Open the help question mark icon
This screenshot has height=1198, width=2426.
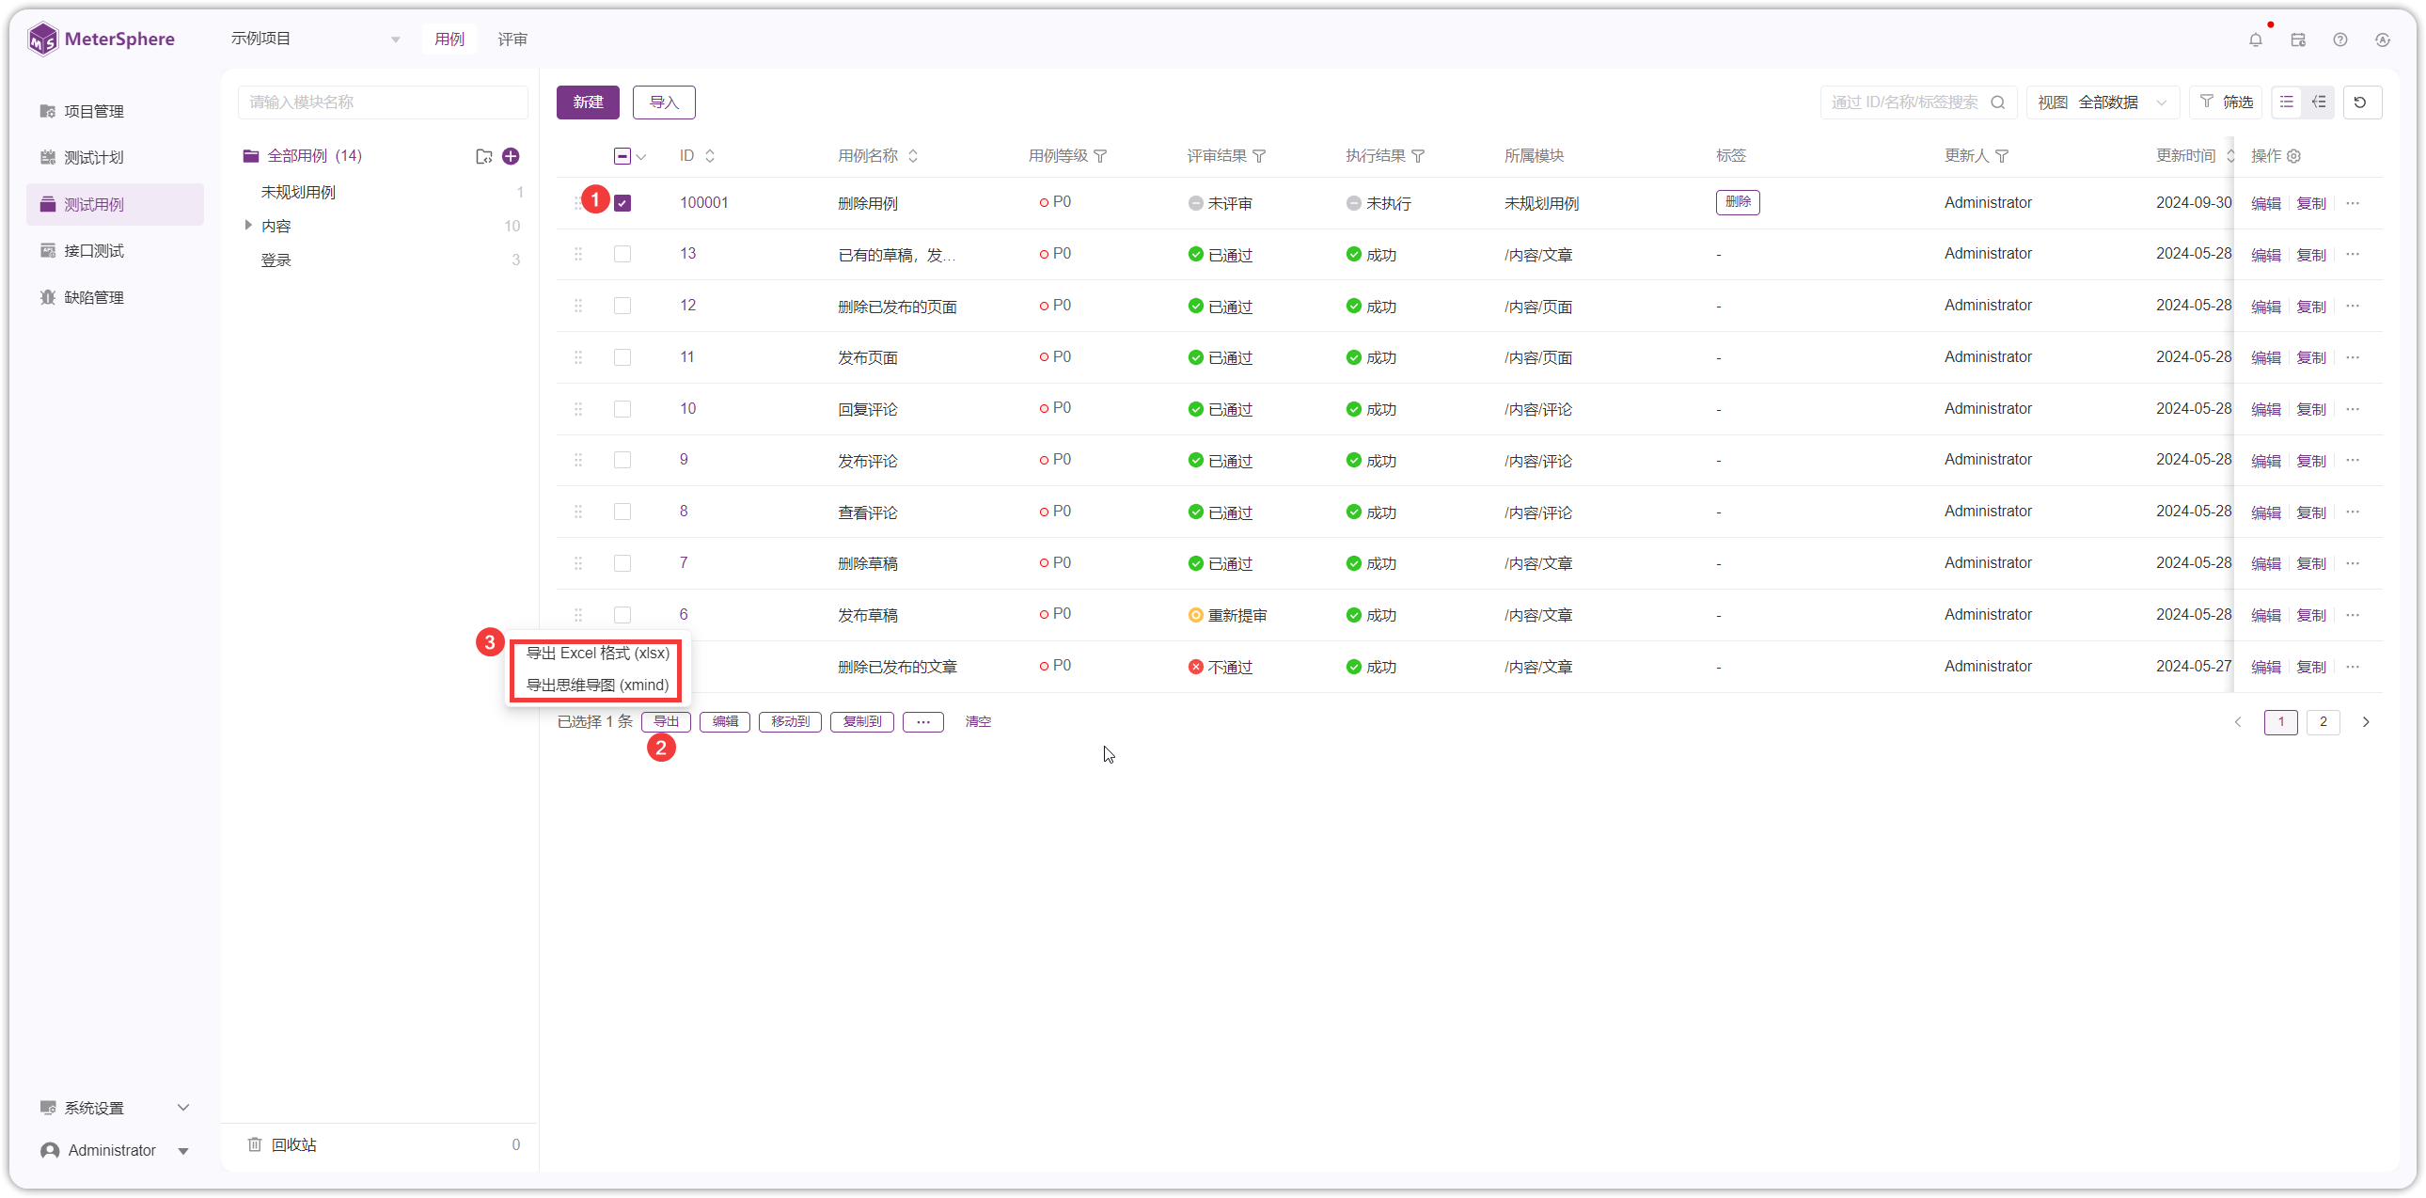coord(2340,39)
